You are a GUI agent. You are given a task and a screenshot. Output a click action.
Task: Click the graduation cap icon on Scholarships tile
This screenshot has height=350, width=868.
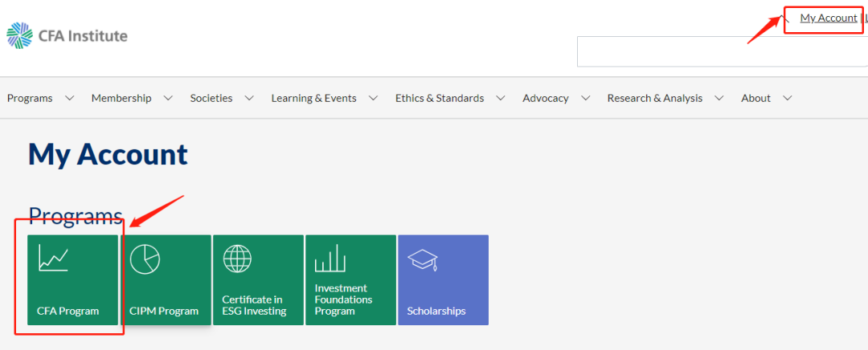[x=423, y=260]
